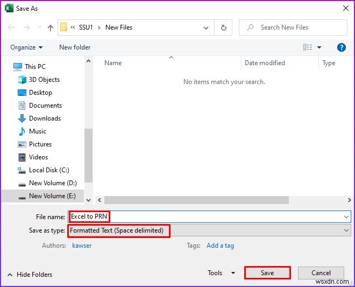Create a New folder

[x=75, y=47]
